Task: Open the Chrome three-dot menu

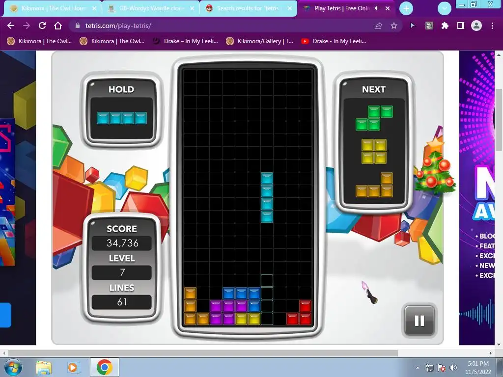Action: tap(492, 26)
